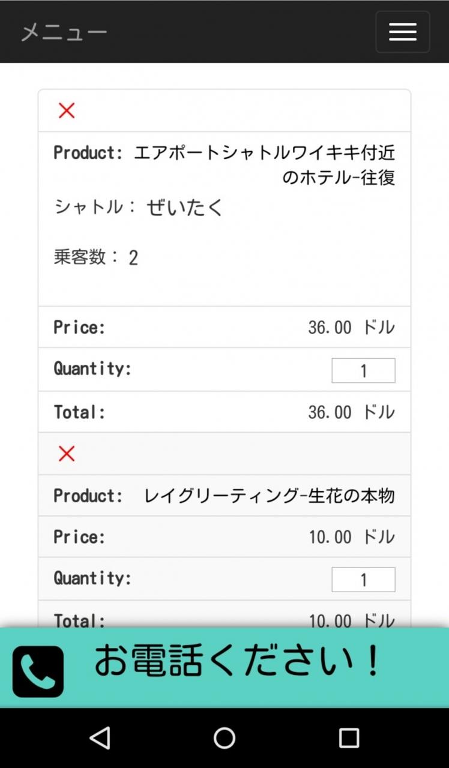Go back using Android back triangle
Viewport: 449px width, 768px height.
point(100,738)
